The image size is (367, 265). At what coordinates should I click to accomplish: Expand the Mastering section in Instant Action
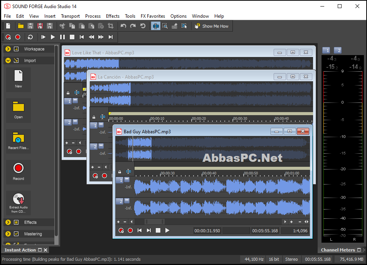(8, 234)
